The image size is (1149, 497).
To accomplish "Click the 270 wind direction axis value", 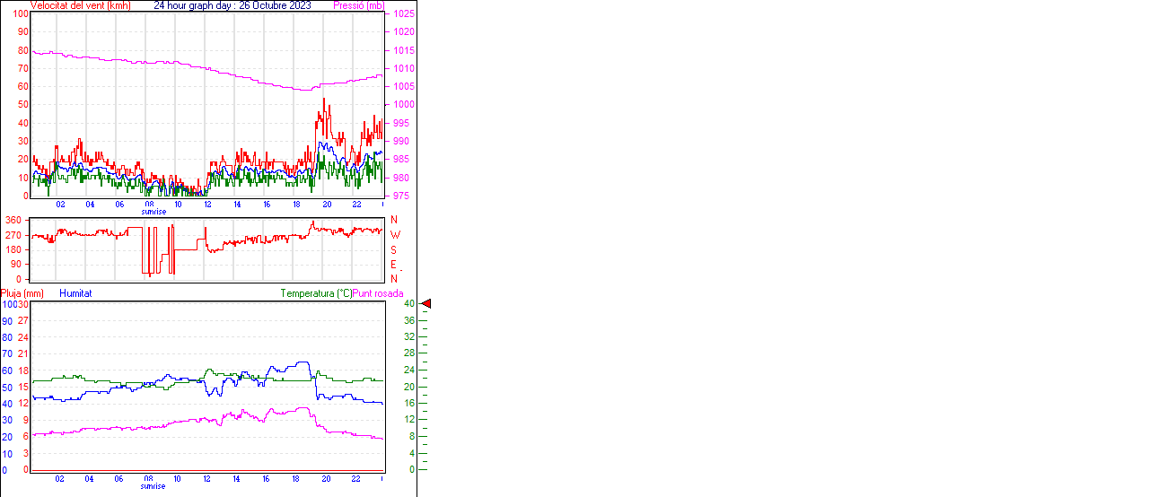I will click(x=13, y=235).
